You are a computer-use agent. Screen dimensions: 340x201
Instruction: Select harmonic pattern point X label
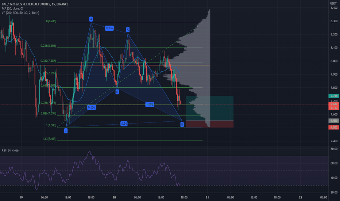coord(66,130)
